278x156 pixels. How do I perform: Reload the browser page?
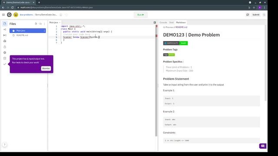[x=13, y=7]
